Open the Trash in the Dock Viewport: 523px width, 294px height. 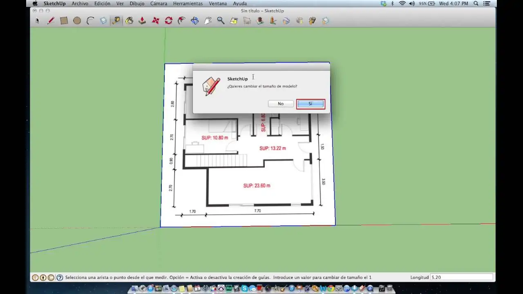click(x=389, y=289)
